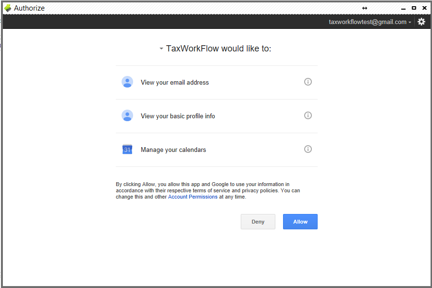
Task: Click the info icon for basic profile info
Action: coord(308,115)
